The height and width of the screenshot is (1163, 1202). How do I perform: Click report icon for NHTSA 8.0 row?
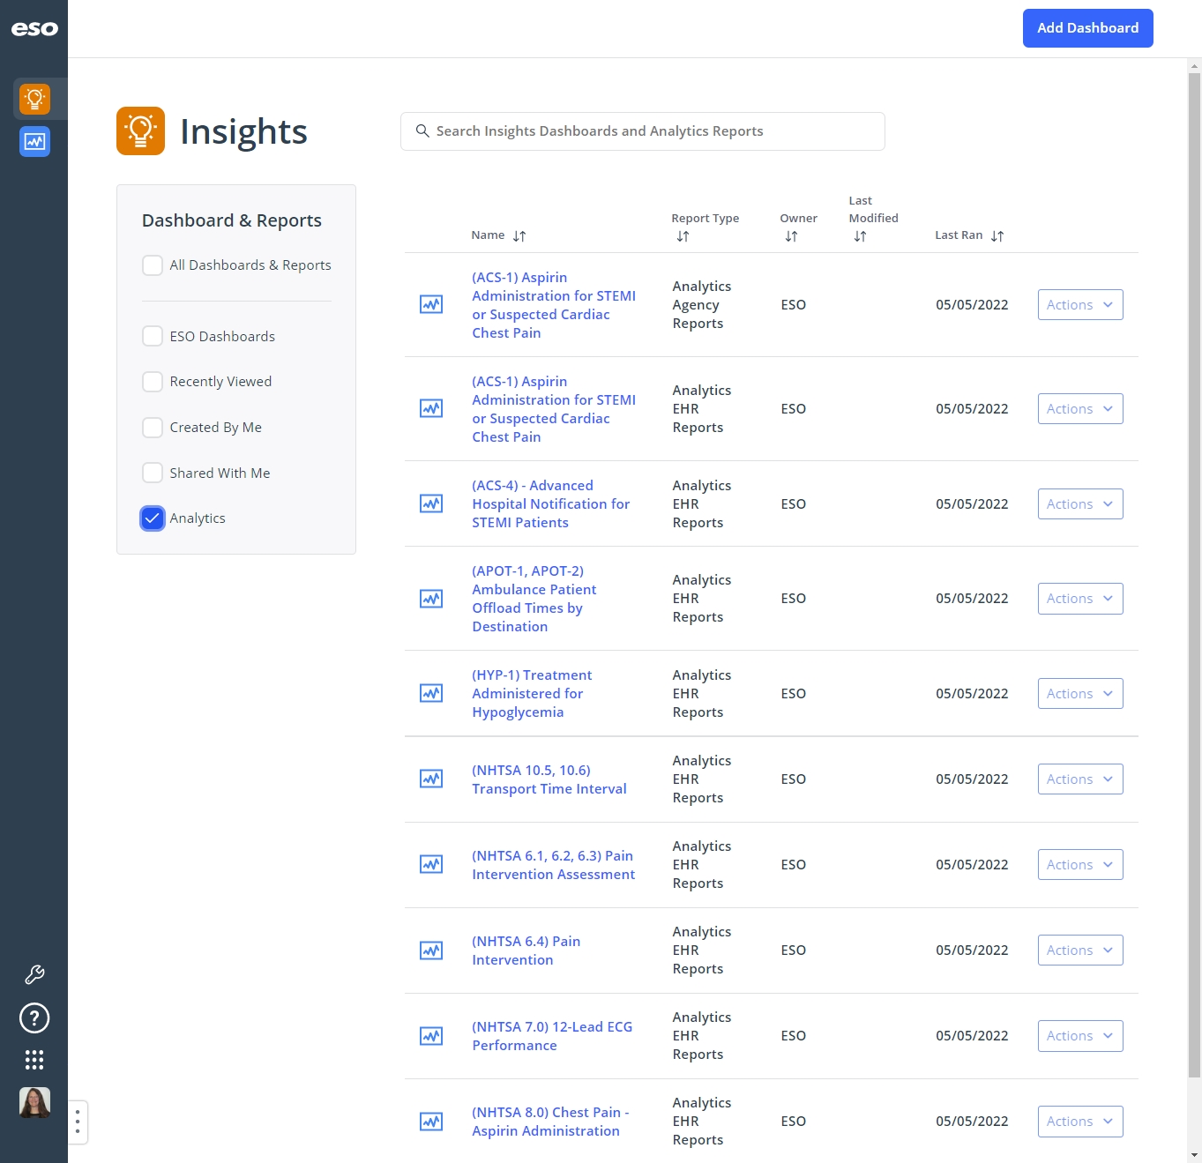point(431,1122)
